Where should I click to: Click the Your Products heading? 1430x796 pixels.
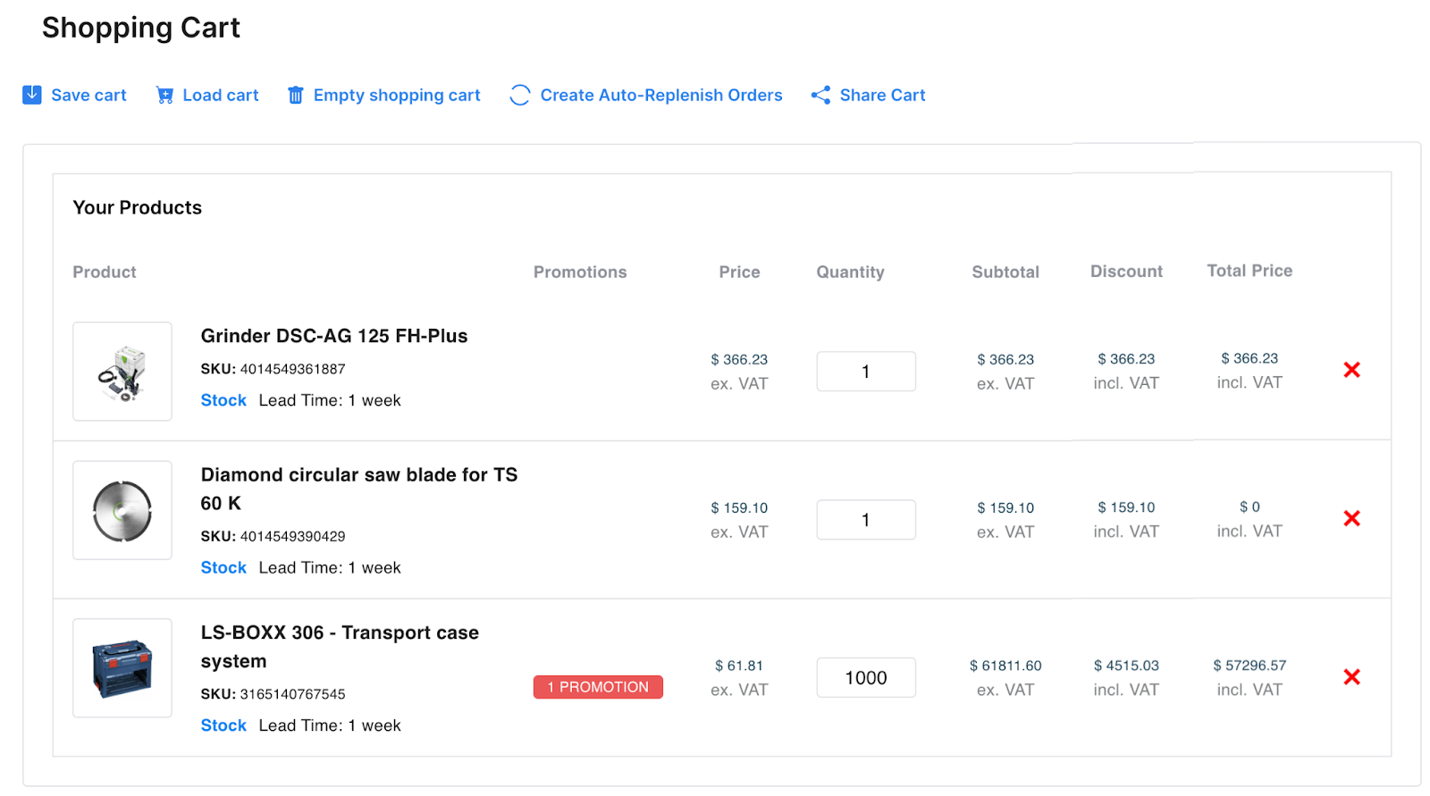(x=138, y=207)
